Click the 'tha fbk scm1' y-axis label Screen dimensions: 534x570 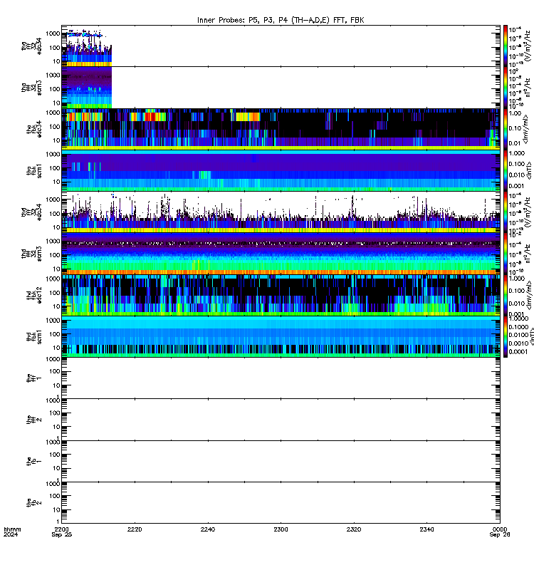point(34,170)
